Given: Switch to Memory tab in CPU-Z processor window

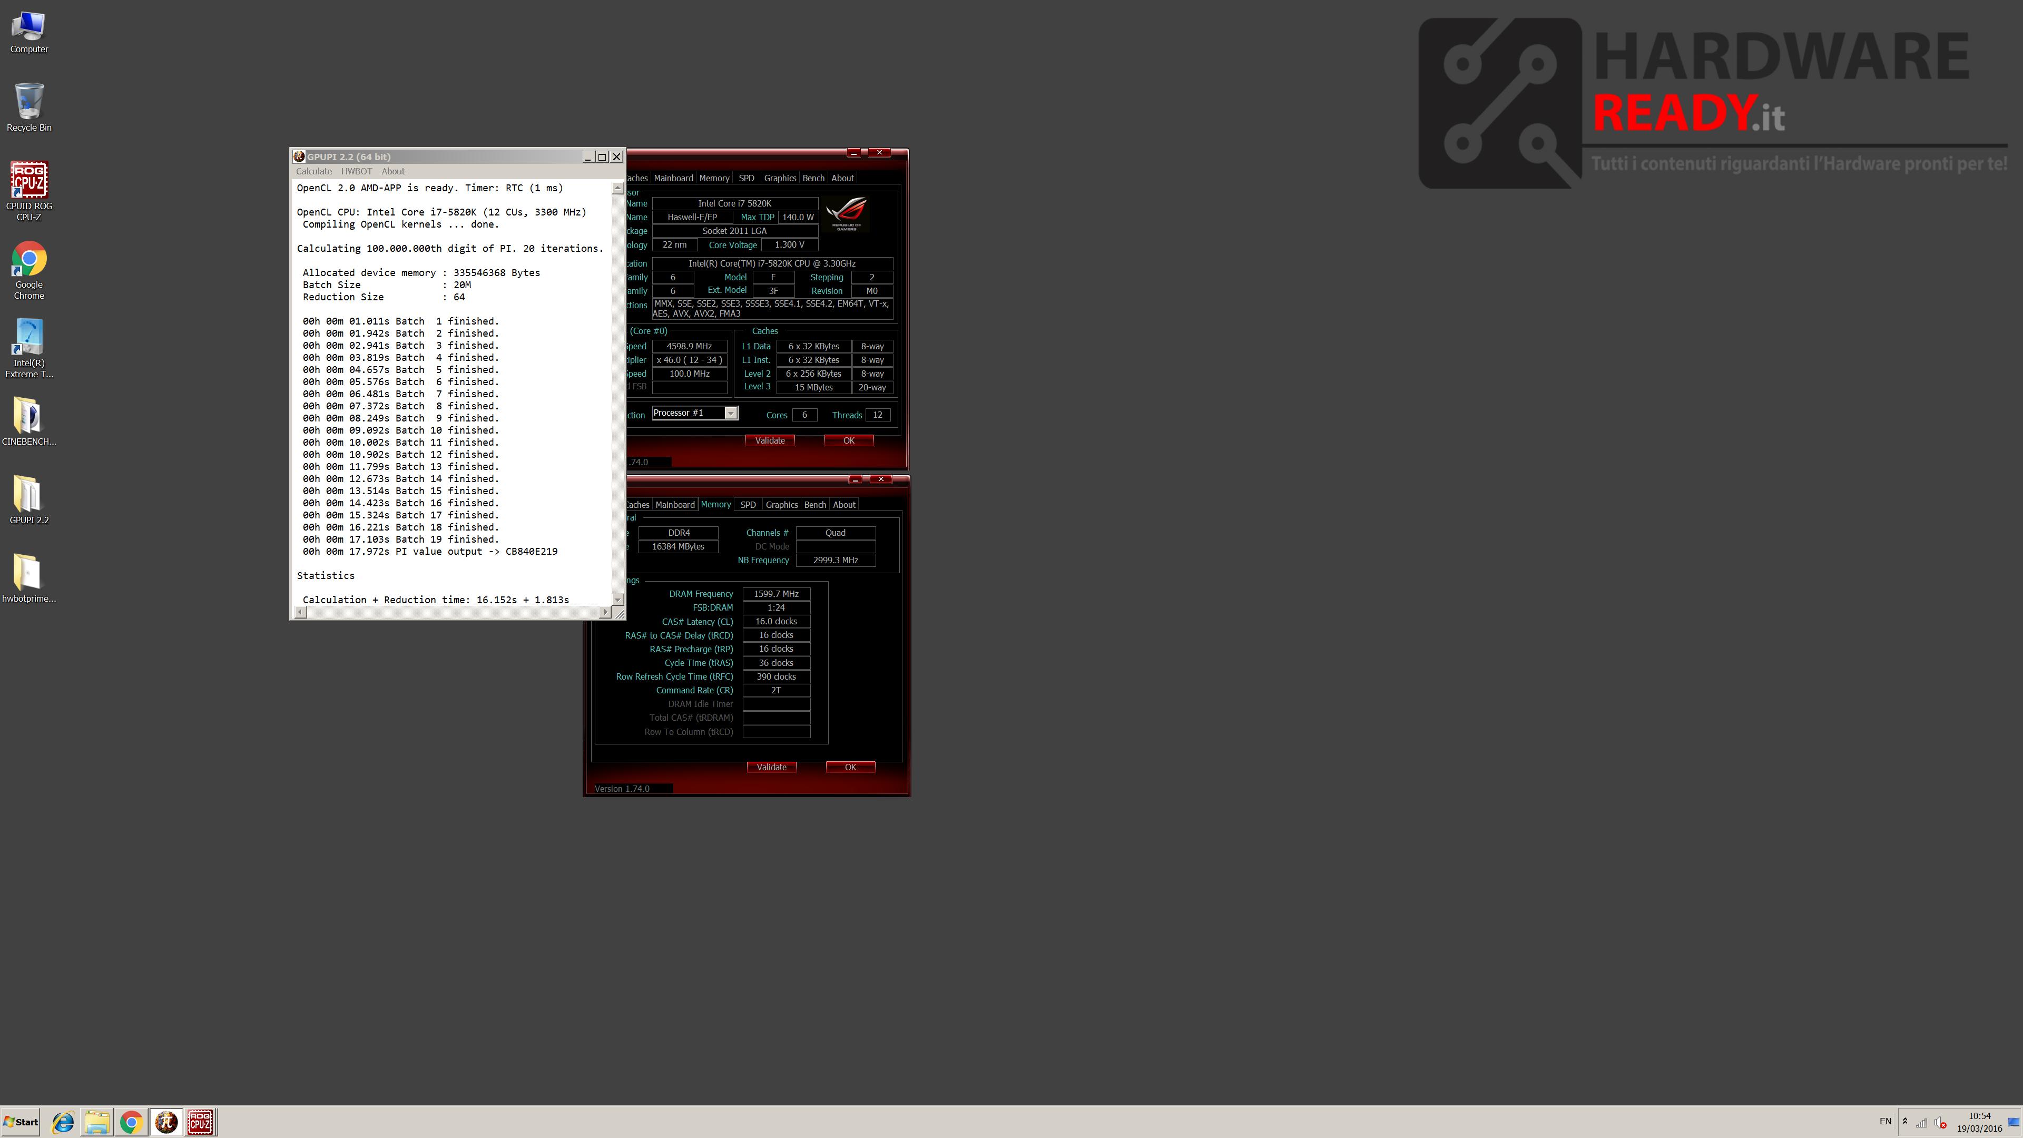Looking at the screenshot, I should click(x=714, y=178).
